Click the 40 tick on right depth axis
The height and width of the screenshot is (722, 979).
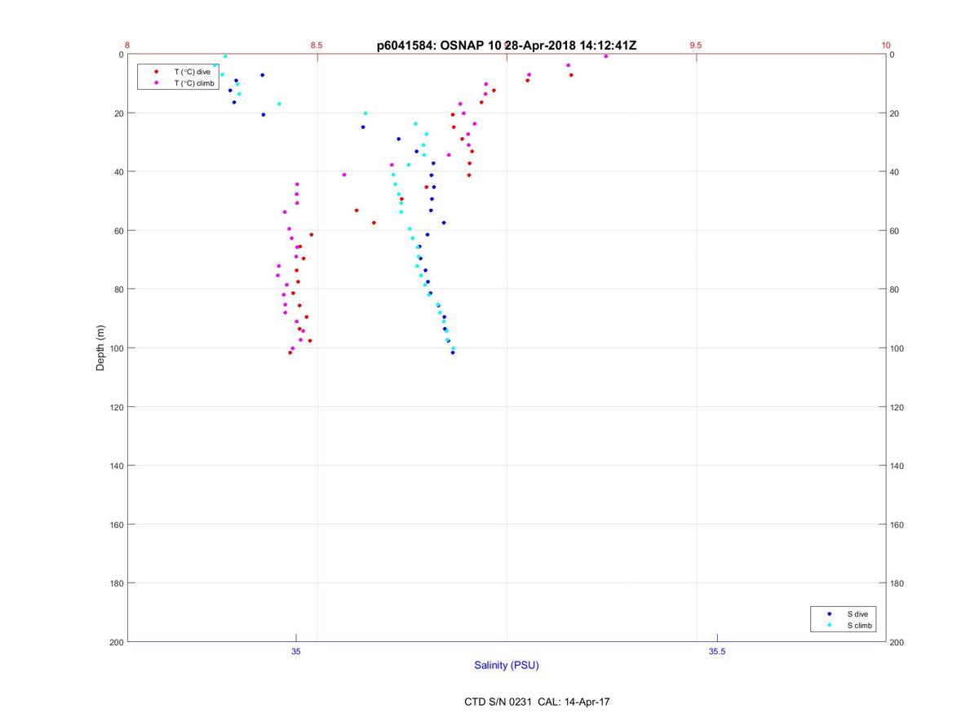tap(894, 172)
